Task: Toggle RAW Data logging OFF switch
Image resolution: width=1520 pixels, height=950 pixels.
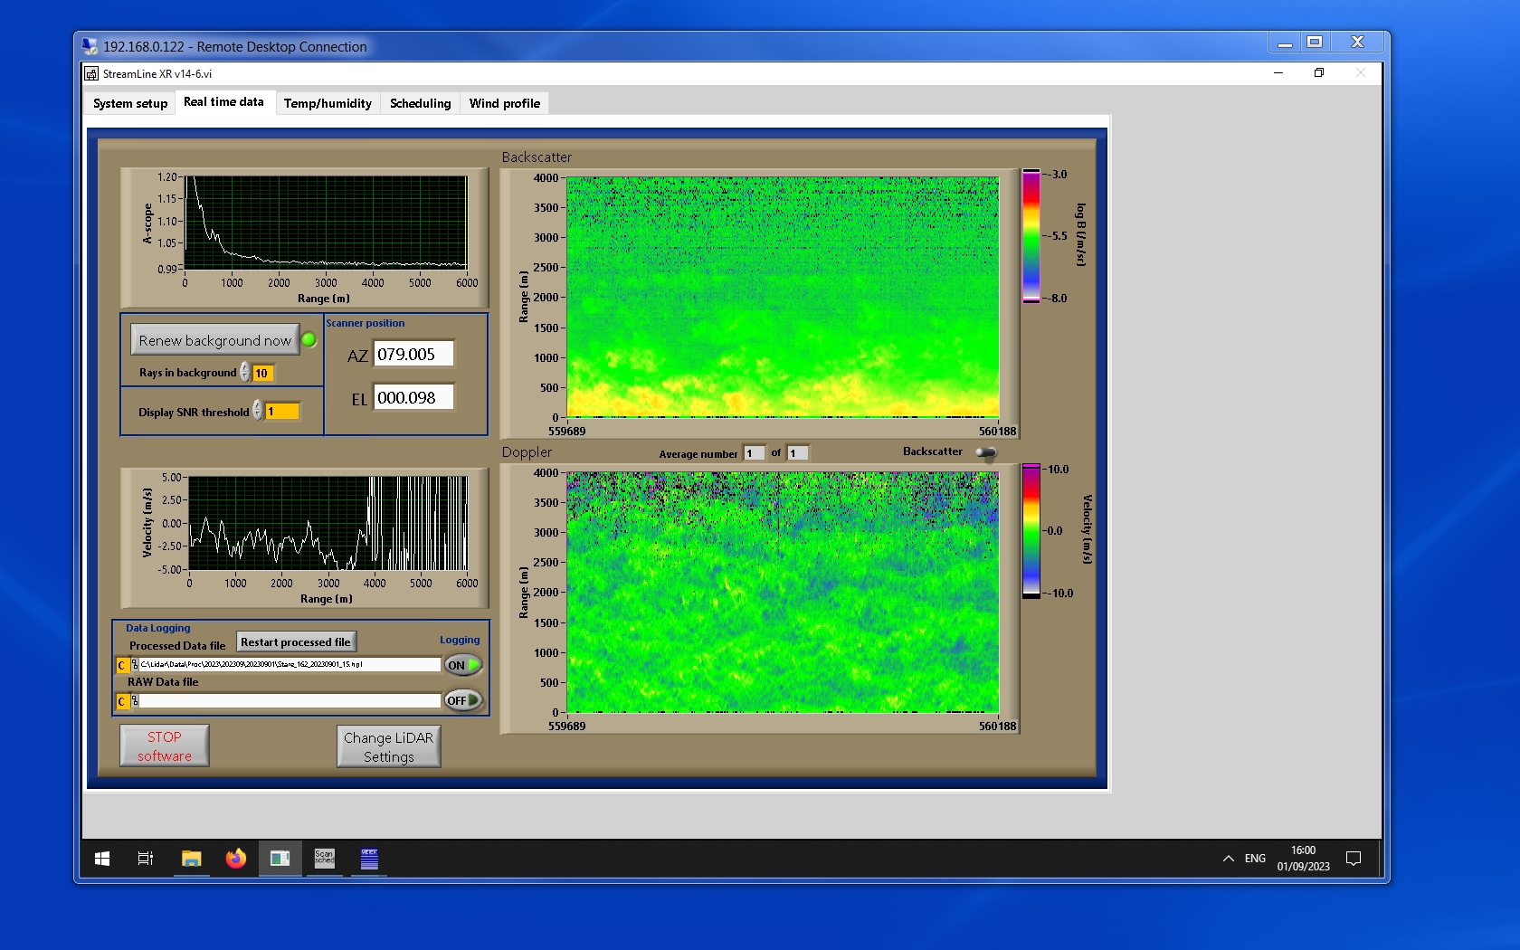Action: [x=462, y=700]
